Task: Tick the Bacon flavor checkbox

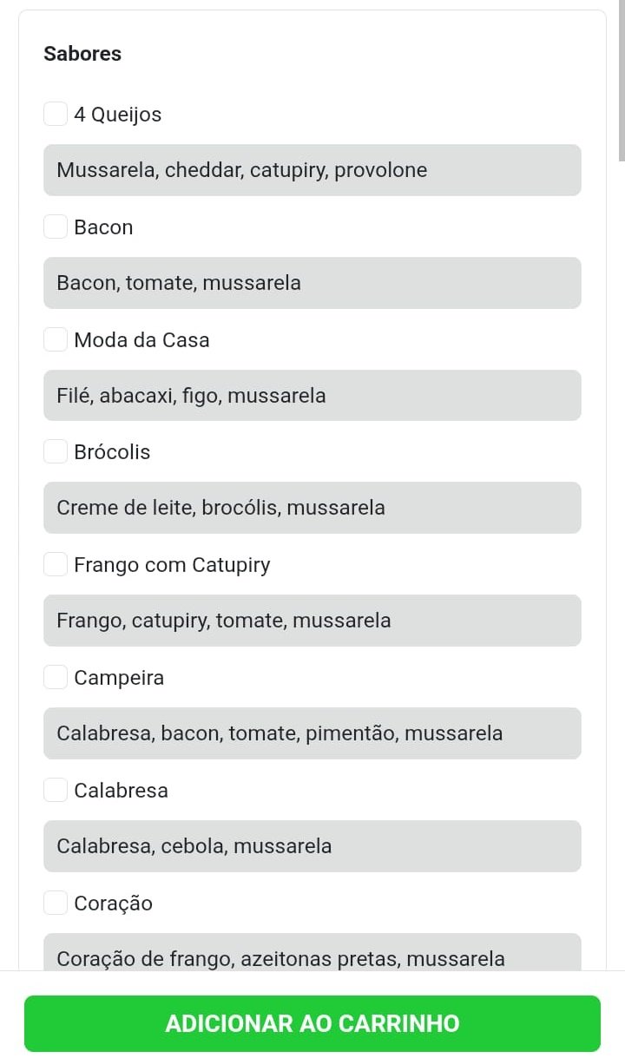Action: pyautogui.click(x=56, y=227)
